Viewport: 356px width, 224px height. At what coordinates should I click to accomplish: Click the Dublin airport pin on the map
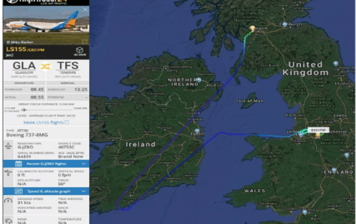[197, 131]
